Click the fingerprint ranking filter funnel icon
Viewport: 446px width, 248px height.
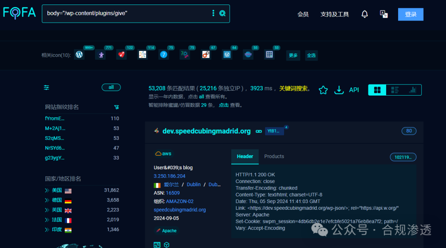pyautogui.click(x=116, y=107)
